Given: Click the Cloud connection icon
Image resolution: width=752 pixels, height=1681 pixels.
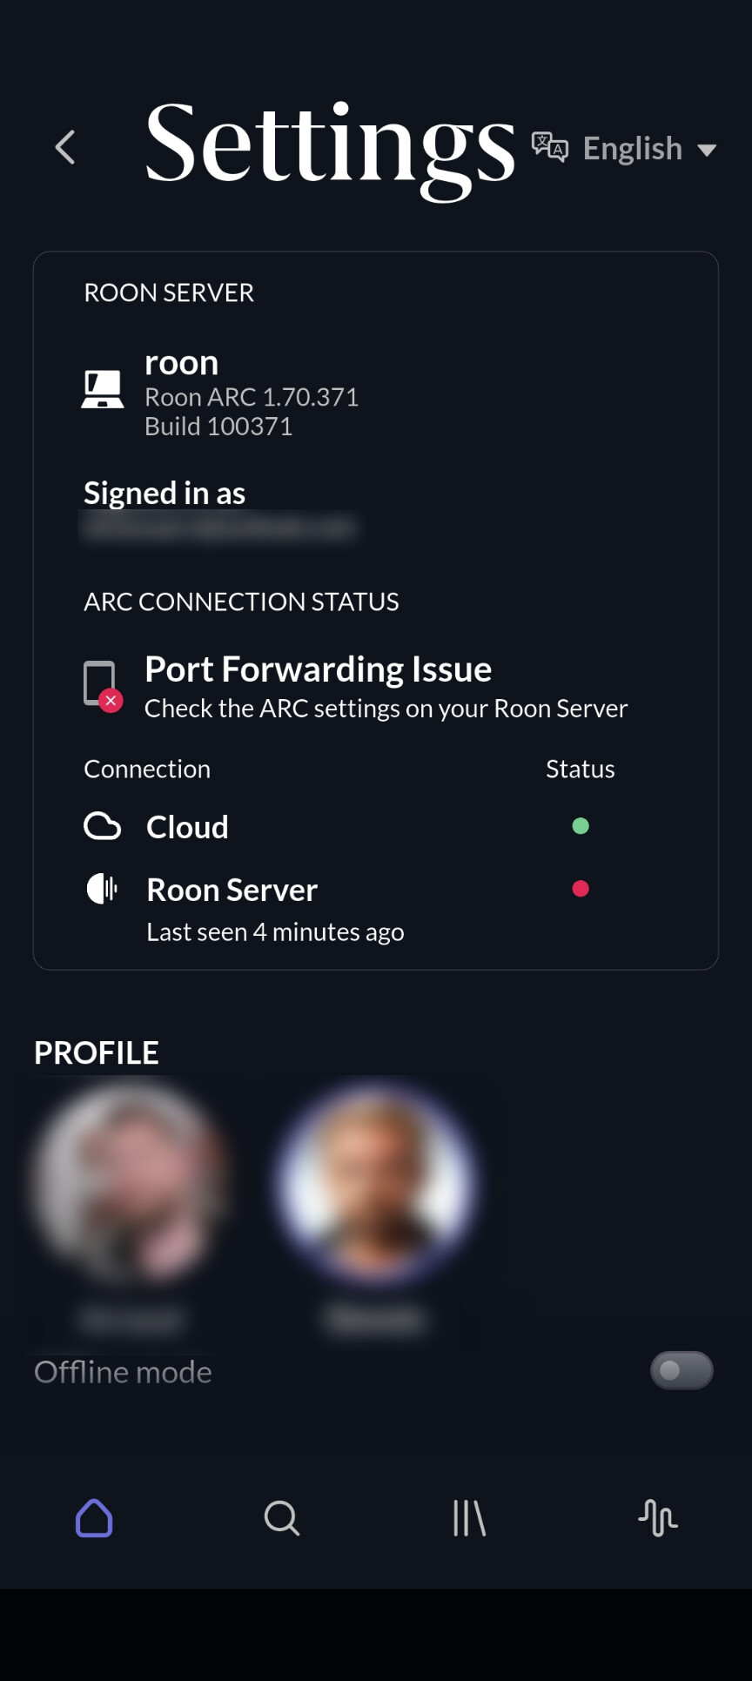Looking at the screenshot, I should (102, 826).
